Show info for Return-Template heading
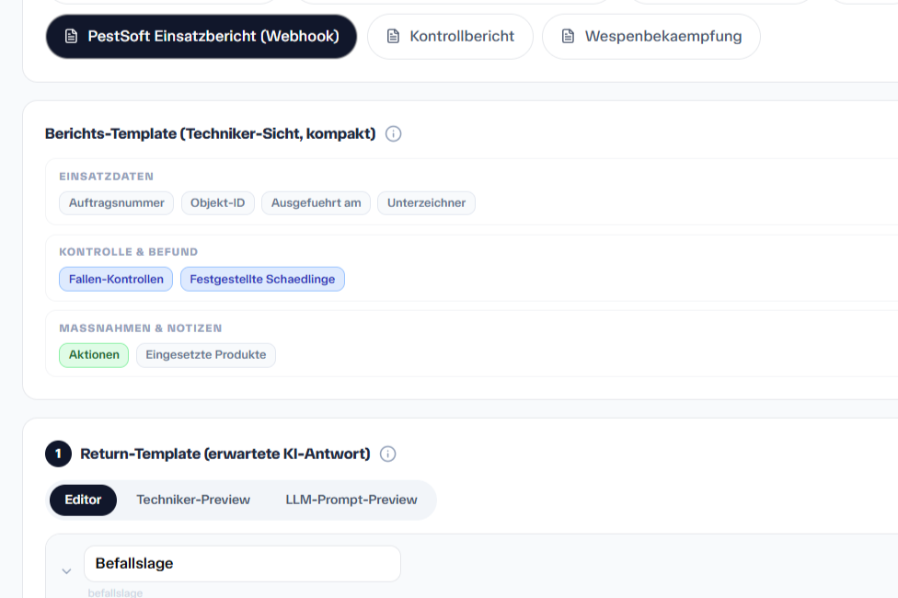898x598 pixels. click(387, 454)
